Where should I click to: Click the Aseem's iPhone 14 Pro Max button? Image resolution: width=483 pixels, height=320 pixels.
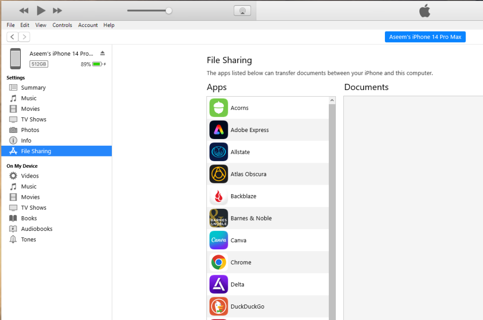point(425,37)
